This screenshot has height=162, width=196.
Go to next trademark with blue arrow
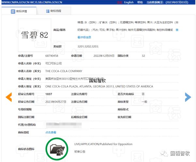[188, 97]
